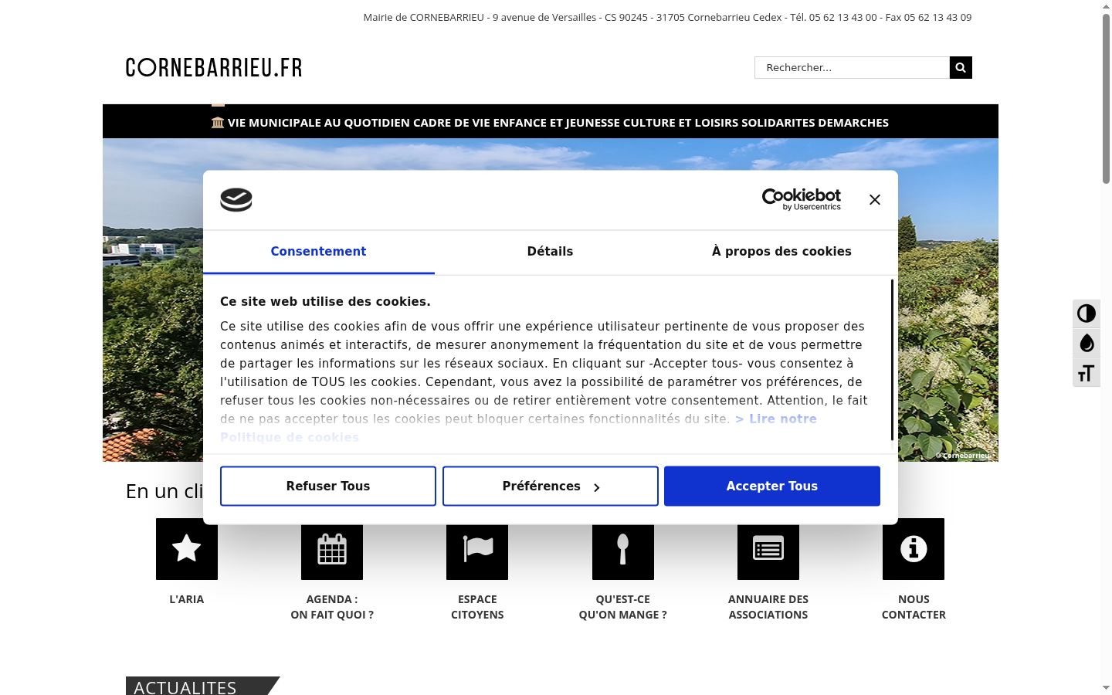Screen dimensions: 1112x695
Task: Open the À propos des cookies tab
Action: pyautogui.click(x=781, y=252)
